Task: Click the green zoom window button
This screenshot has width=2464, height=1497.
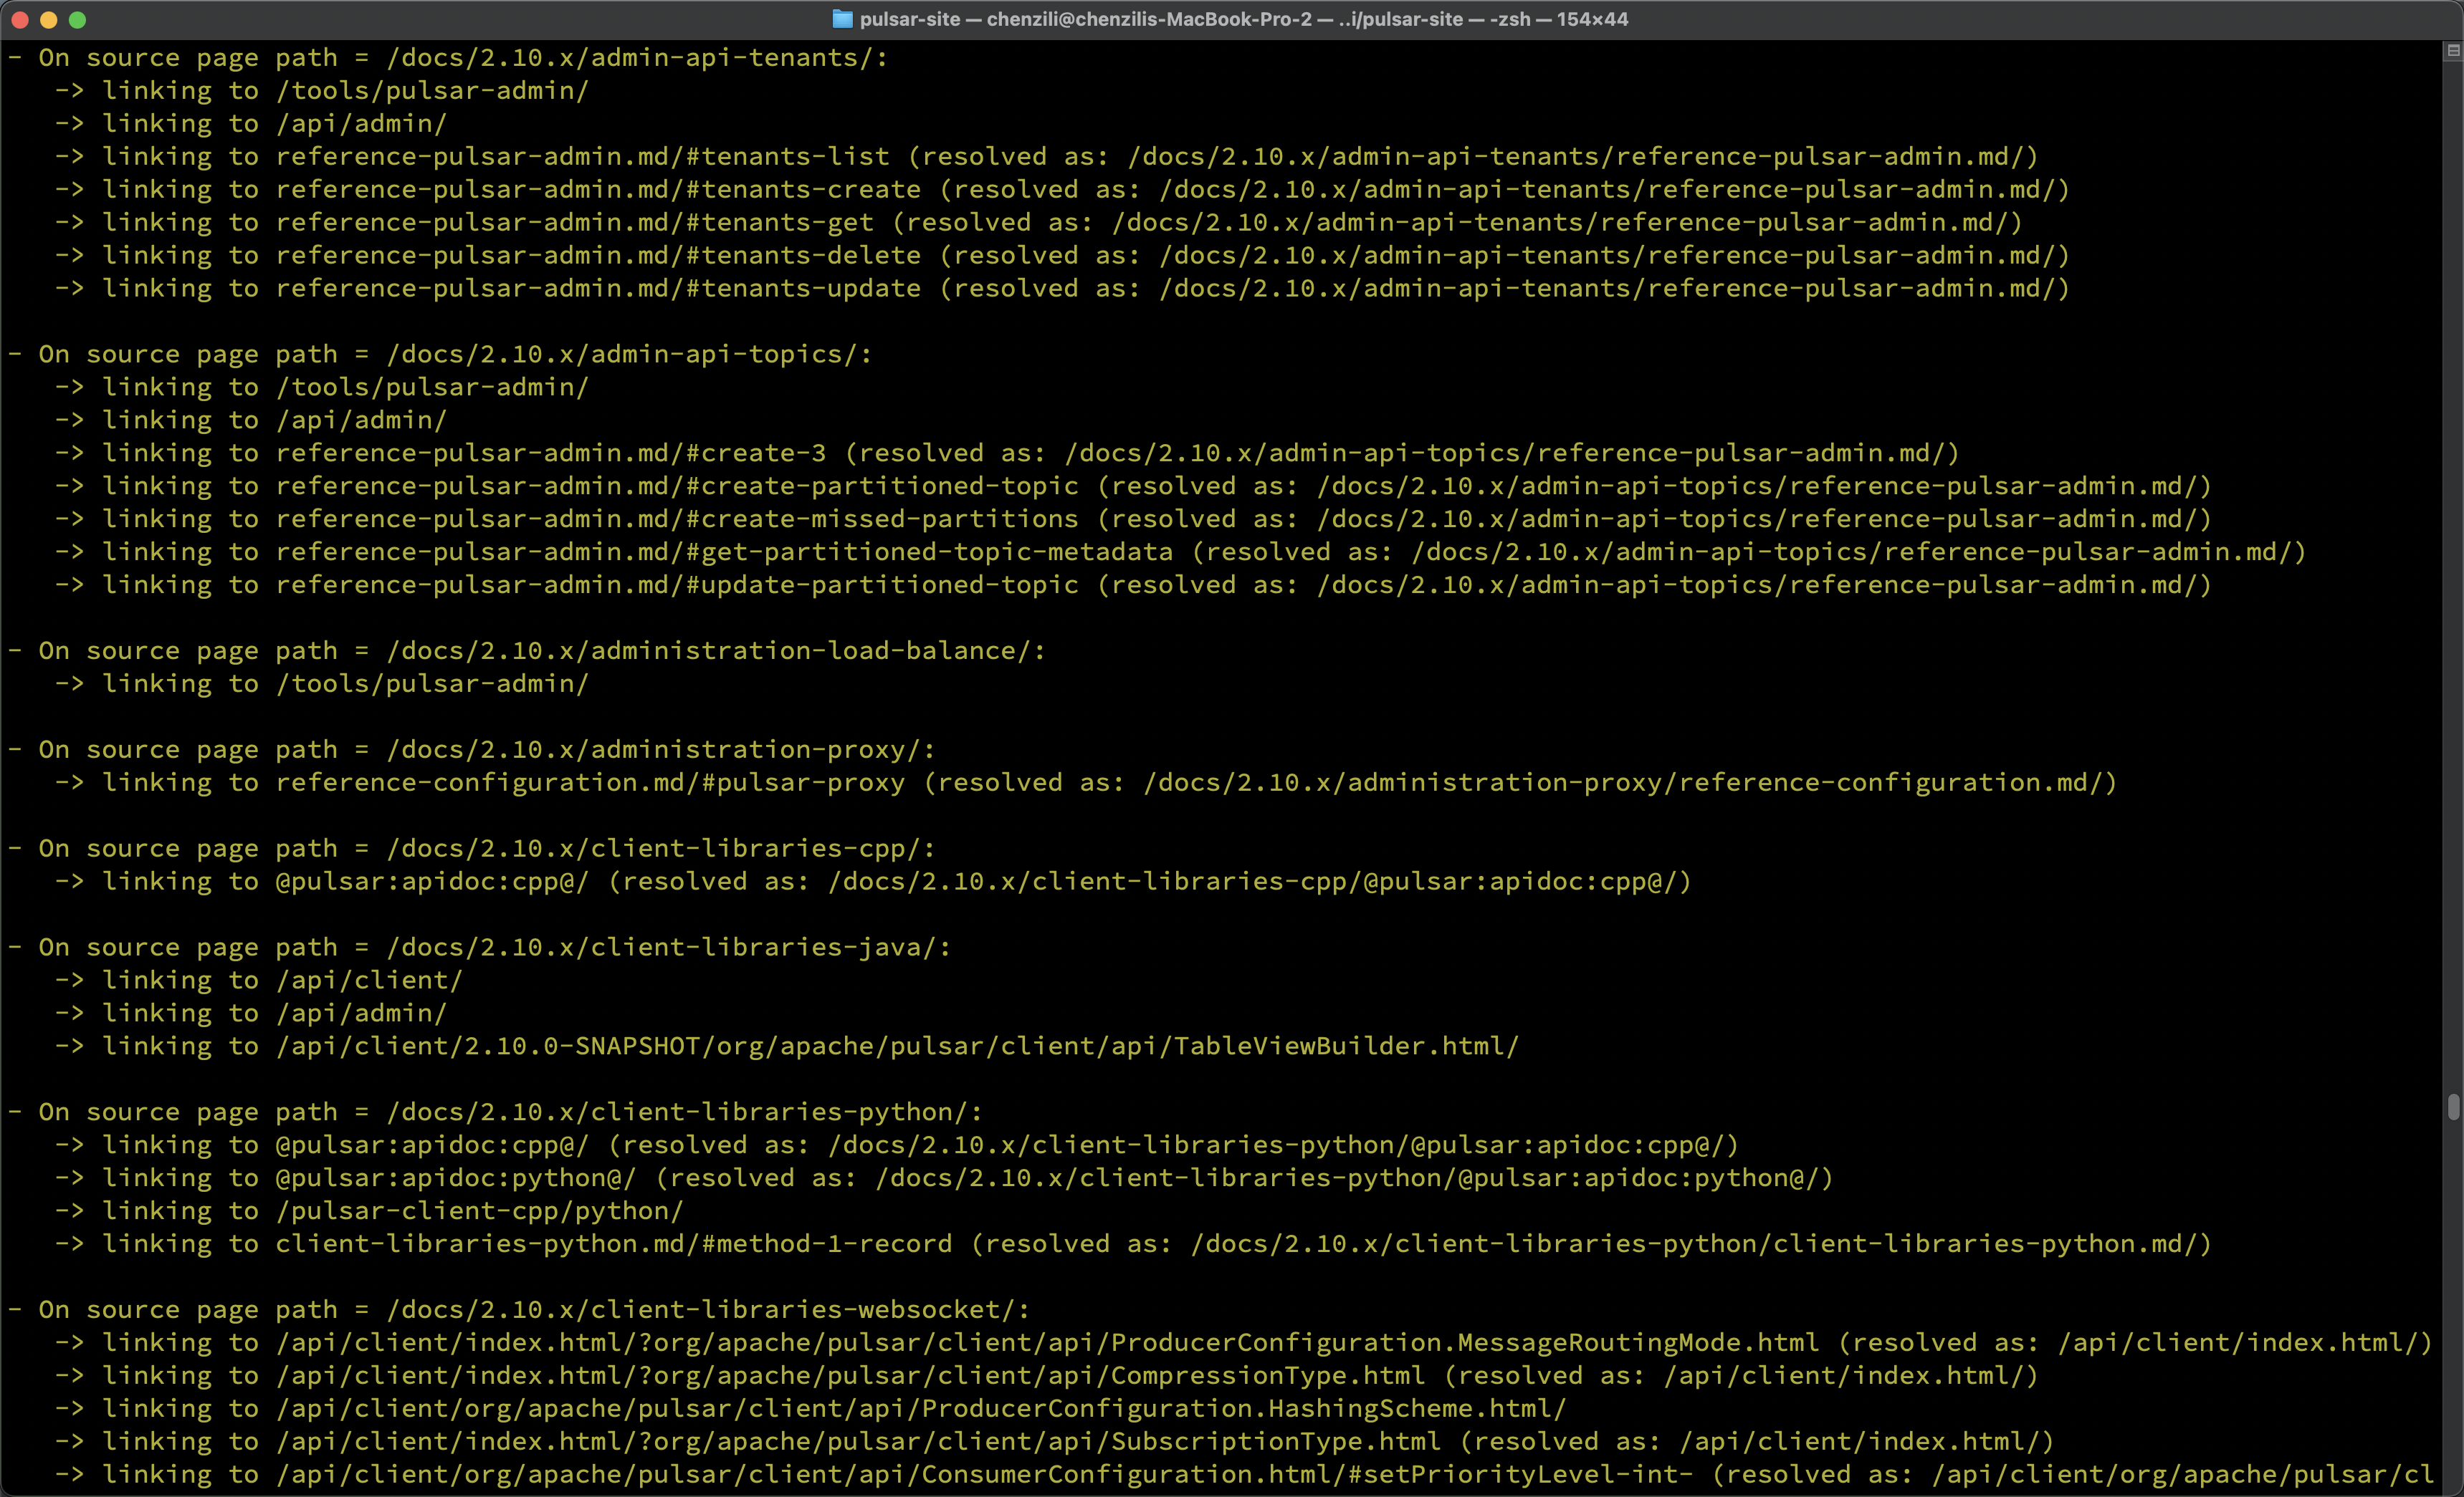Action: pyautogui.click(x=78, y=19)
